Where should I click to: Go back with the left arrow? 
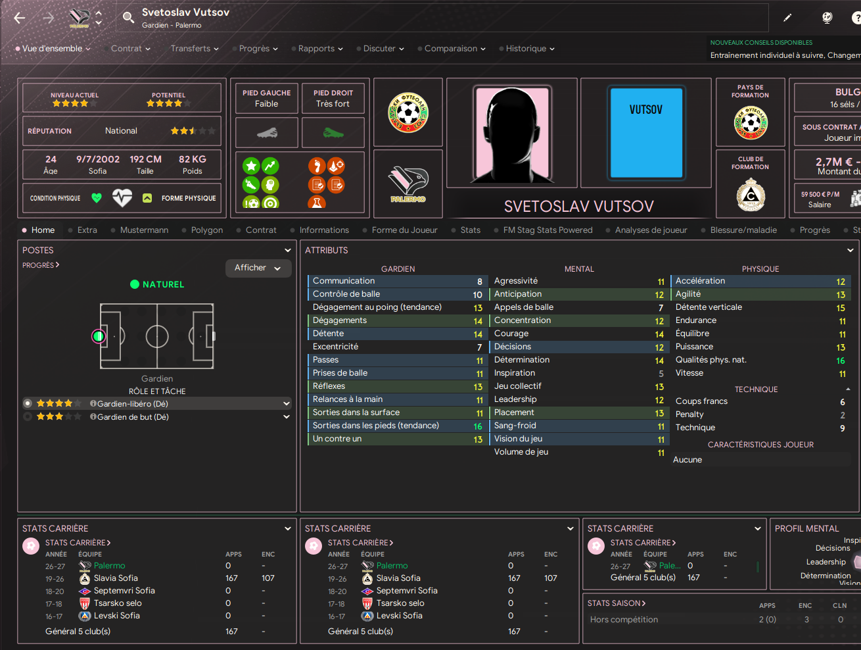click(x=20, y=18)
